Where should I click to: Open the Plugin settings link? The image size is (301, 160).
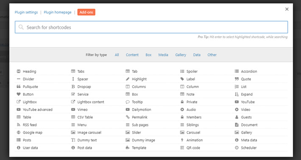(26, 12)
